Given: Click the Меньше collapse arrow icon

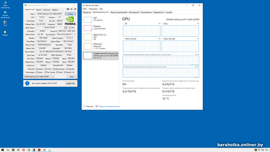Looking at the screenshot, I should click(x=84, y=106).
